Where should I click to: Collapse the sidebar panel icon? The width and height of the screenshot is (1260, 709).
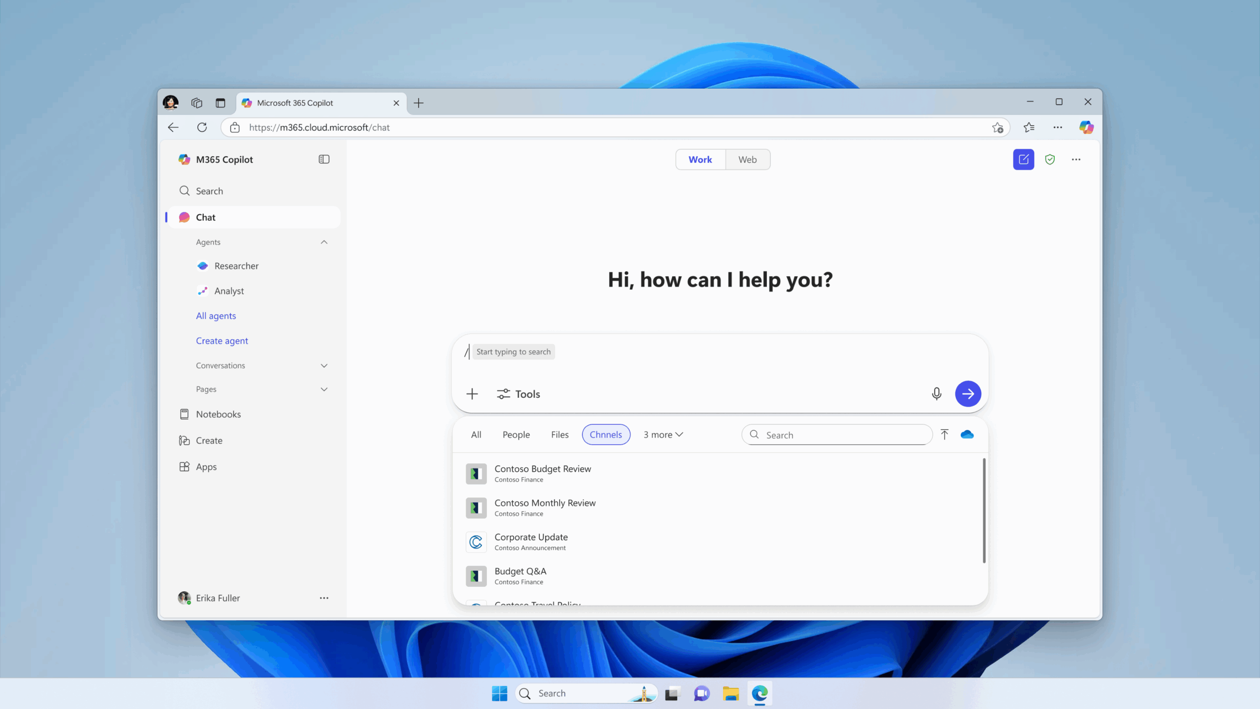tap(324, 160)
